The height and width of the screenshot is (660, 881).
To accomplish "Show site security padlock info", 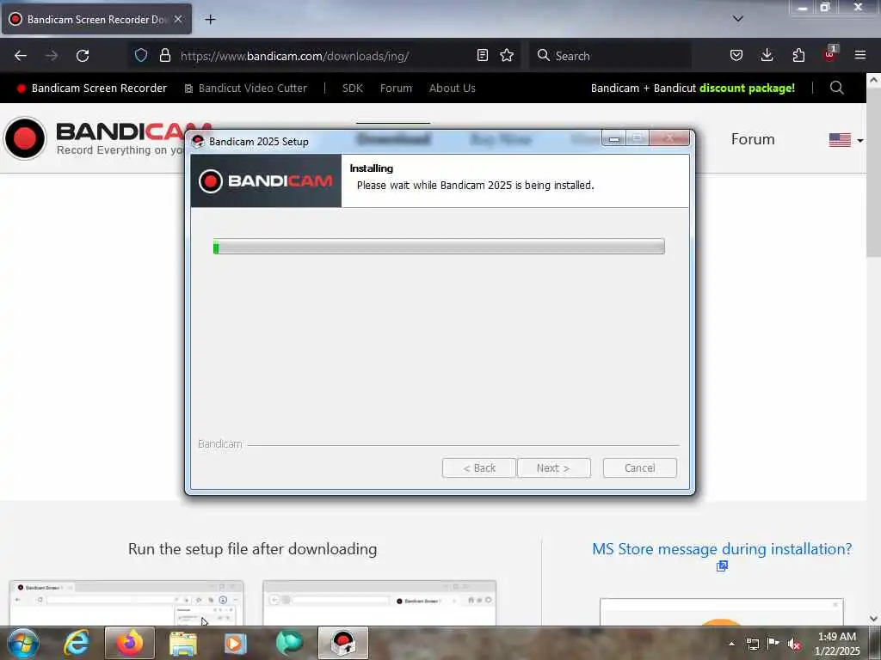I will click(164, 55).
